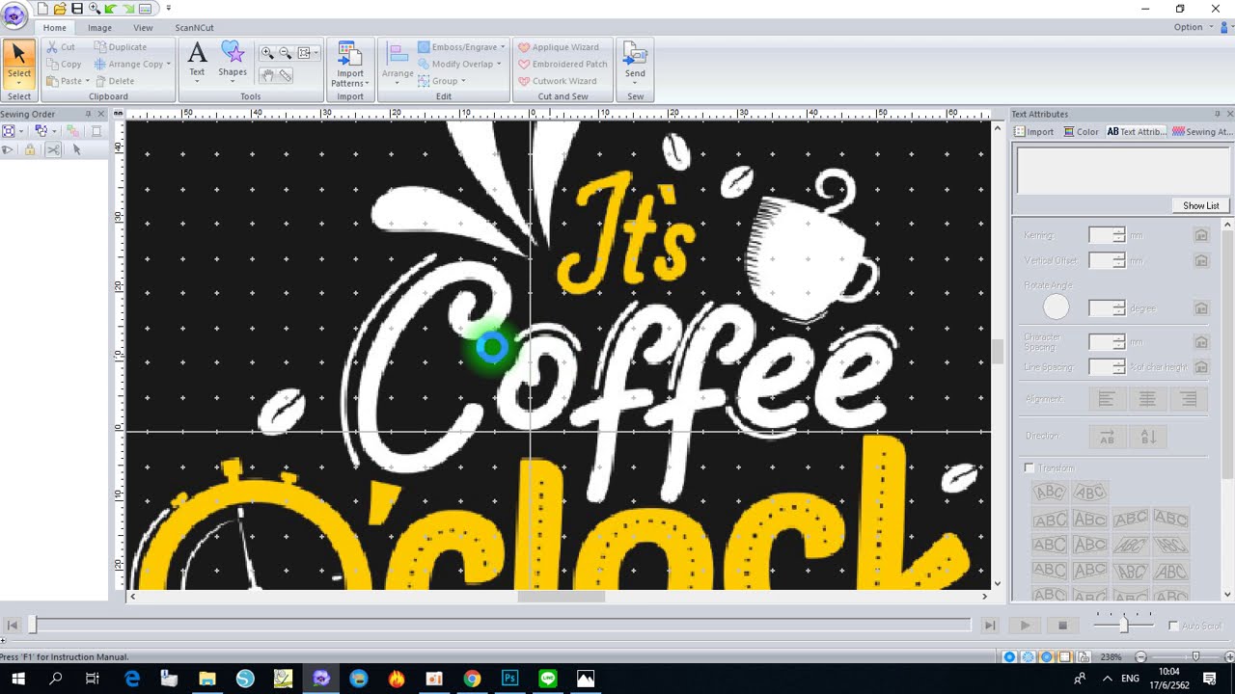Expand the Paste dropdown arrow

(x=87, y=81)
